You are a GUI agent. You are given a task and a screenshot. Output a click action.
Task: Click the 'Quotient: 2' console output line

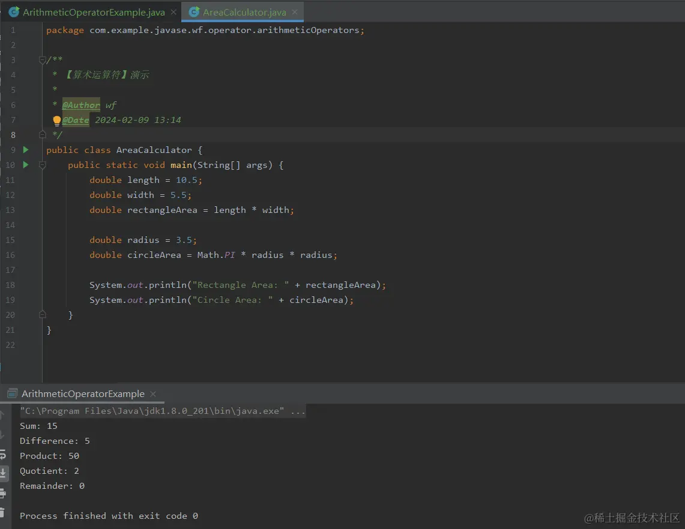click(49, 471)
